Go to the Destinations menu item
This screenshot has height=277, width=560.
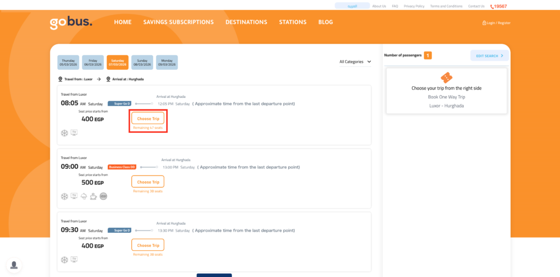point(246,22)
